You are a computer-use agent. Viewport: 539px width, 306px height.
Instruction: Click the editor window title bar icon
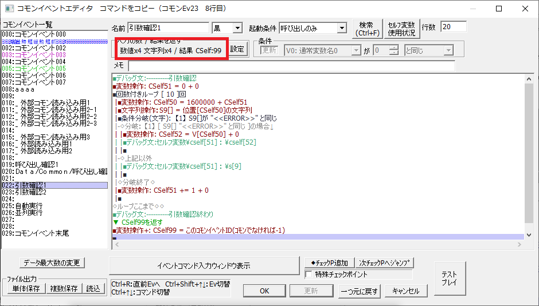[9, 8]
